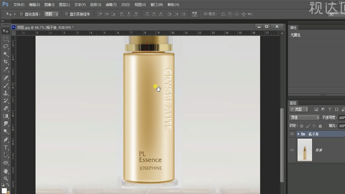
Task: Open the 图层(L) menu
Action: pos(64,5)
